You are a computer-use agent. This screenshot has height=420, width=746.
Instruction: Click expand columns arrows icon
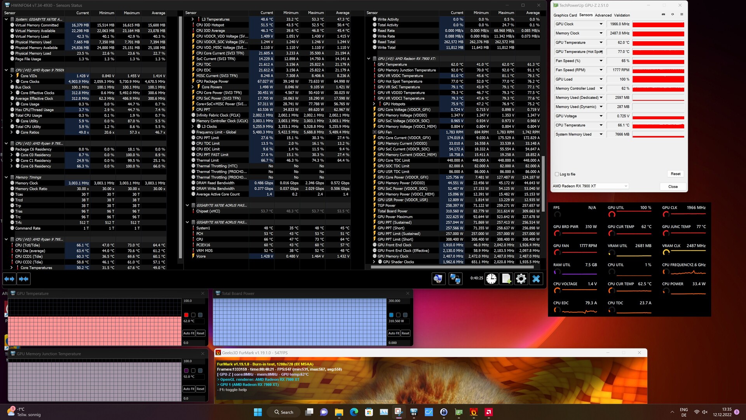click(9, 278)
